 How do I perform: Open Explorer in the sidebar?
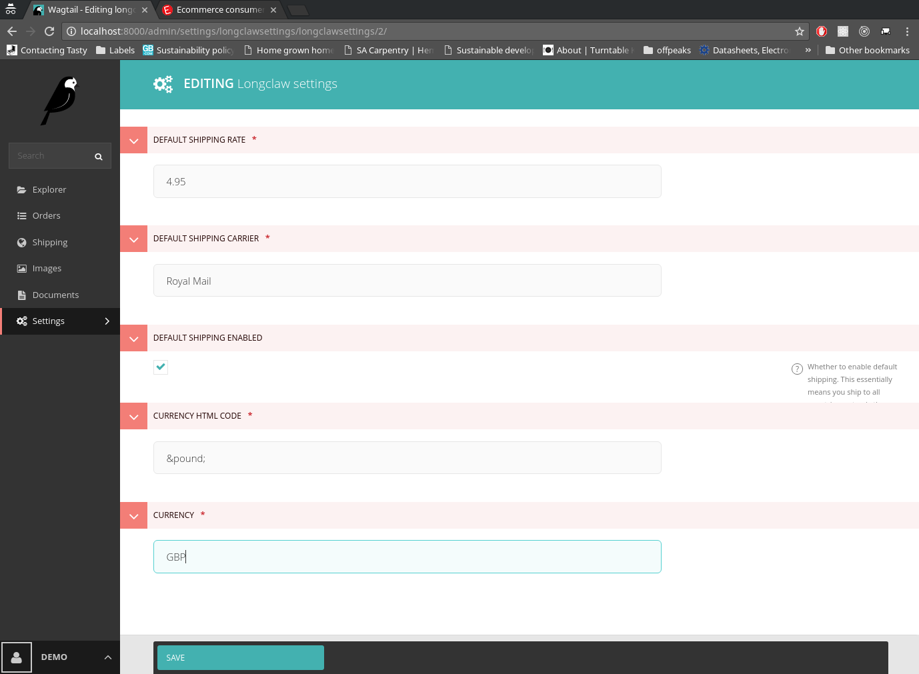pyautogui.click(x=60, y=190)
